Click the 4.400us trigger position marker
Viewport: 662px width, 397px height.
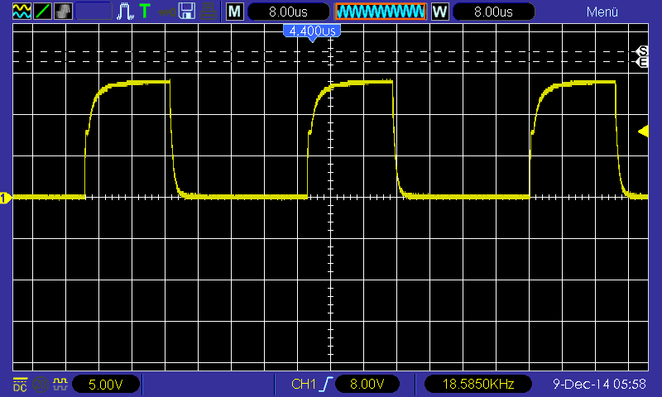312,31
